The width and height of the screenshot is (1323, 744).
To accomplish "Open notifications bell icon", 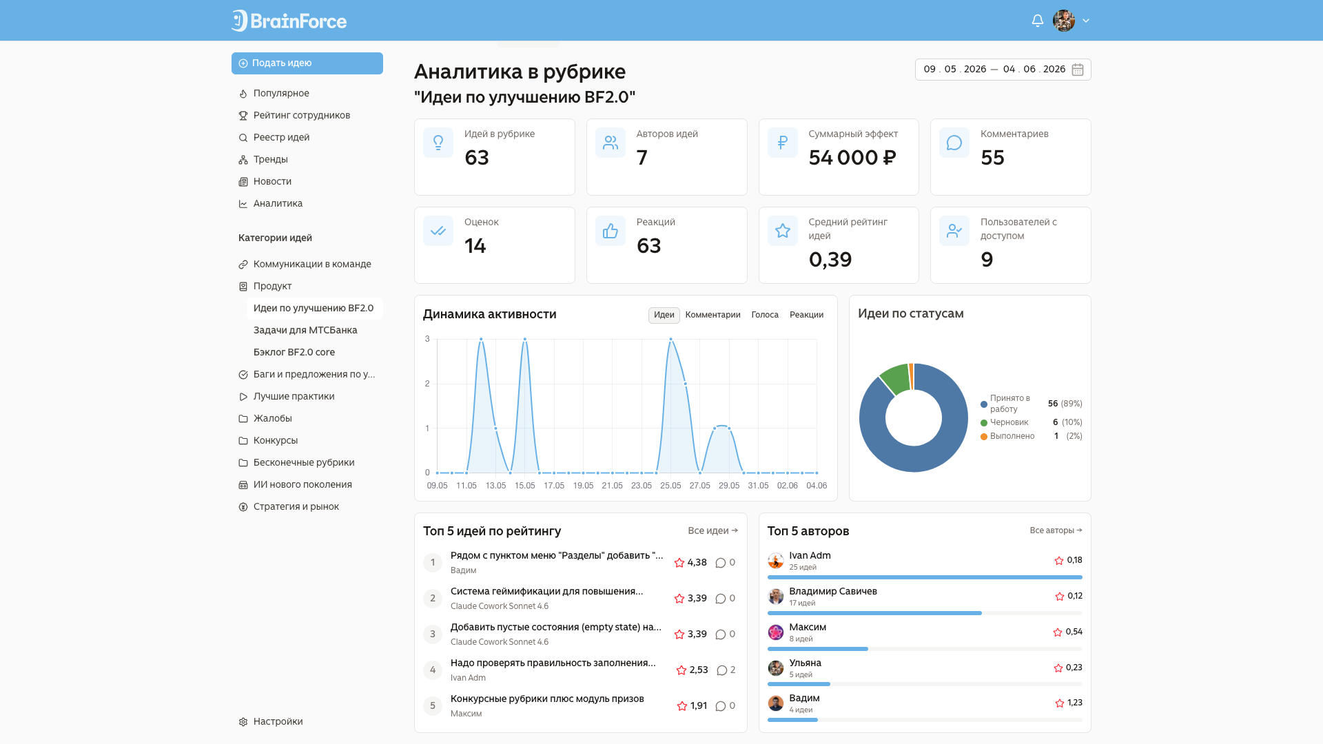I will (x=1037, y=21).
